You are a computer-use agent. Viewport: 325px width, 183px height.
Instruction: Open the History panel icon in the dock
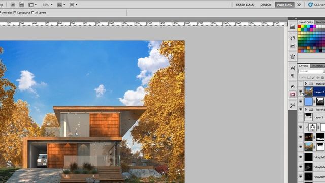point(292,38)
